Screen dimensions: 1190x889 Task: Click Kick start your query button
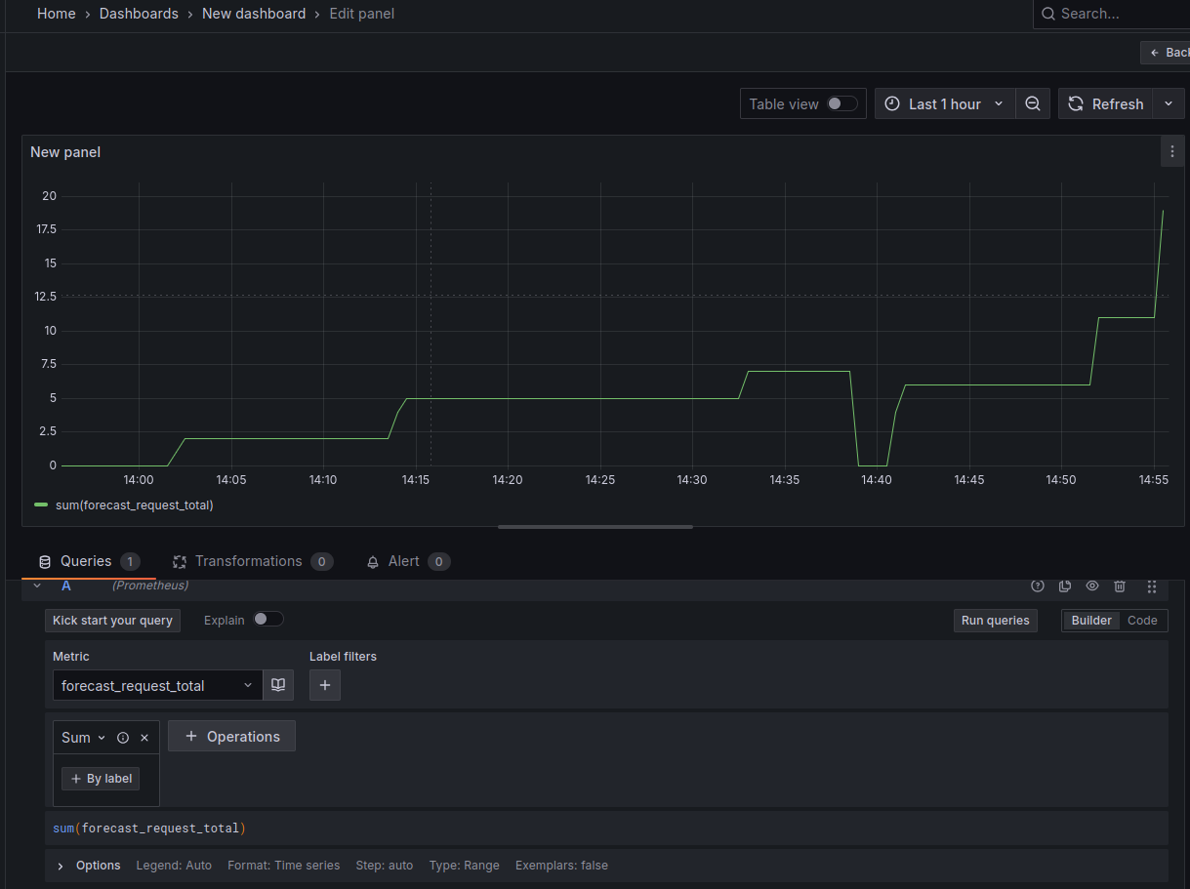pyautogui.click(x=112, y=621)
